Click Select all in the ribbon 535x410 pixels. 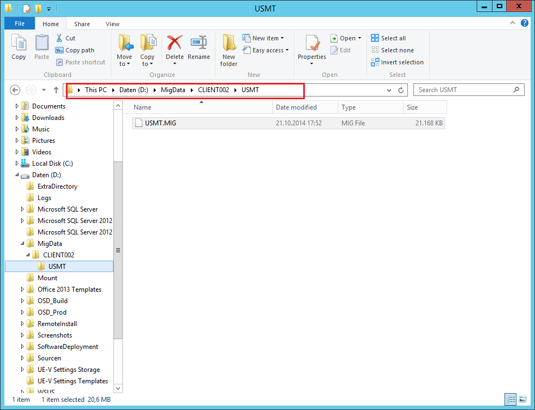tap(389, 38)
